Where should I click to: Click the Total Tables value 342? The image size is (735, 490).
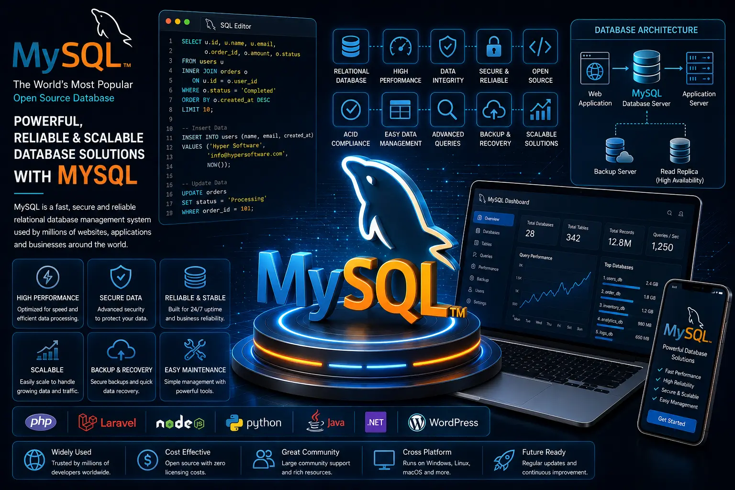tap(573, 237)
